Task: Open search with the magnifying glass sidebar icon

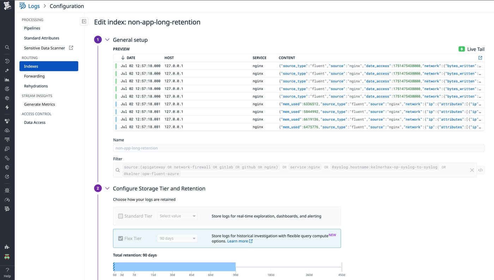Action: pyautogui.click(x=7, y=47)
